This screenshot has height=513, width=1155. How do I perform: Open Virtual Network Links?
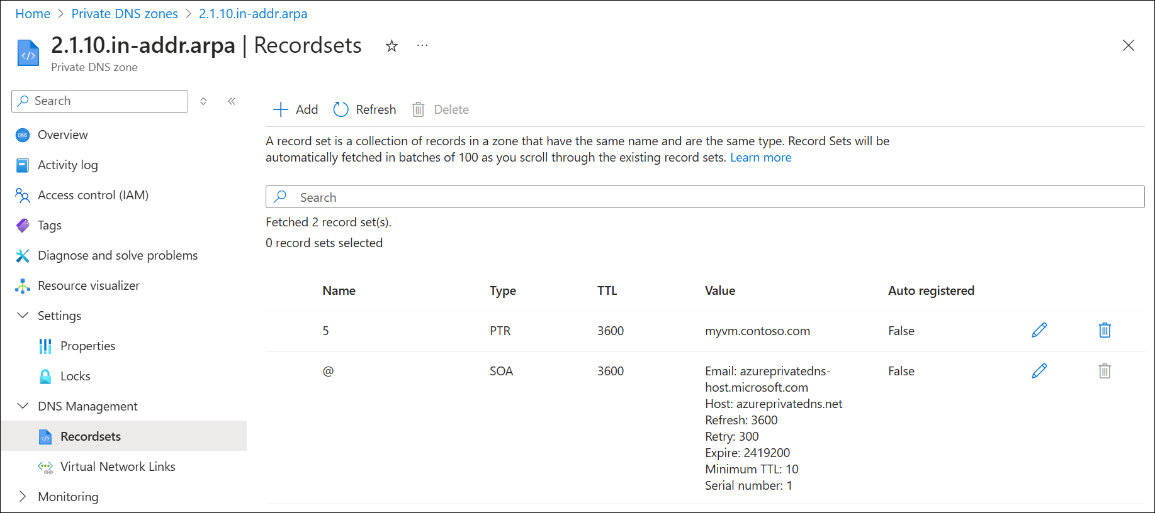[118, 466]
